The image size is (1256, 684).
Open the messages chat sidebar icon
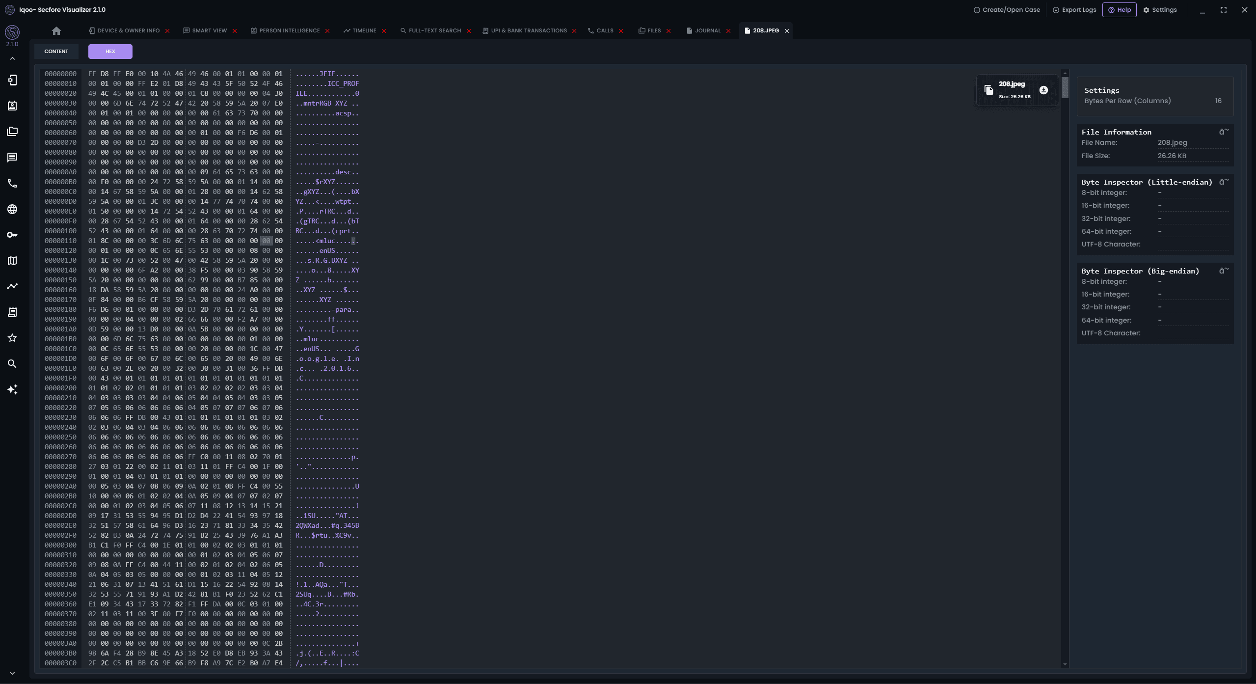click(x=12, y=157)
